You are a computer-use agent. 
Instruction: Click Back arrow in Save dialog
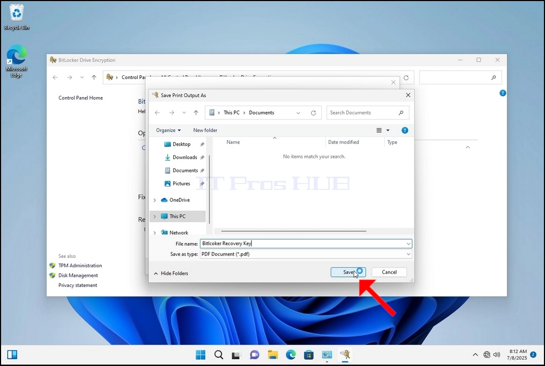click(157, 113)
